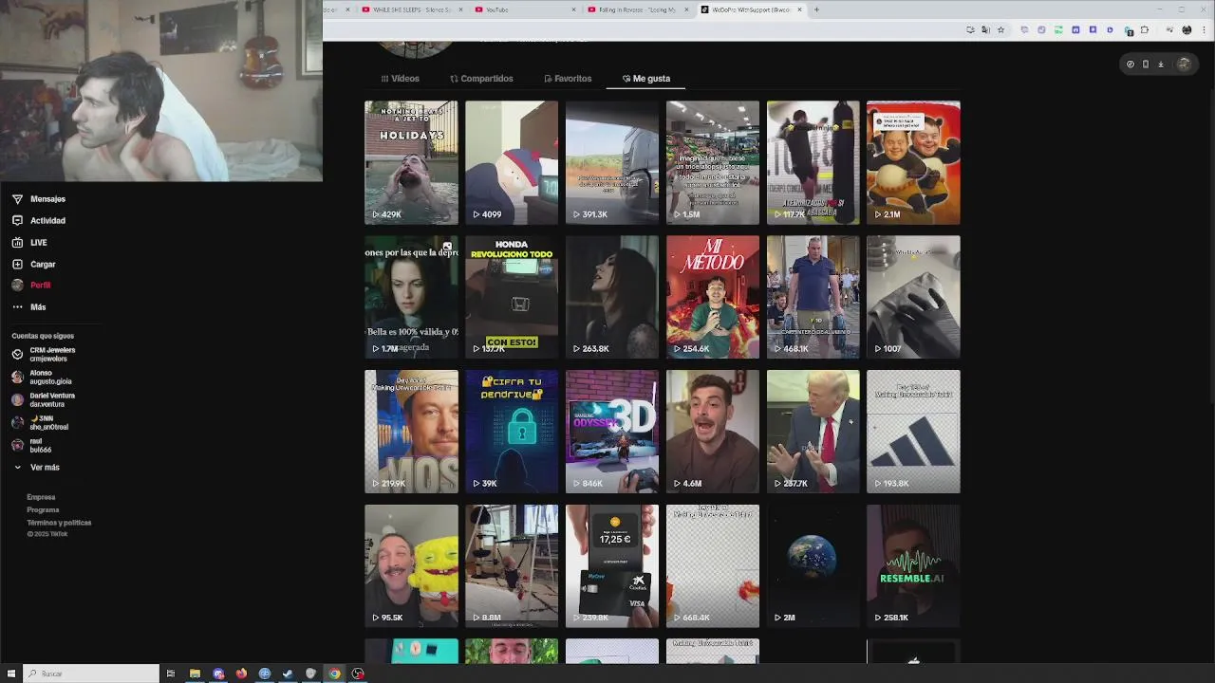Click the Buscar taskbar search field
This screenshot has height=683, width=1215.
coord(91,674)
